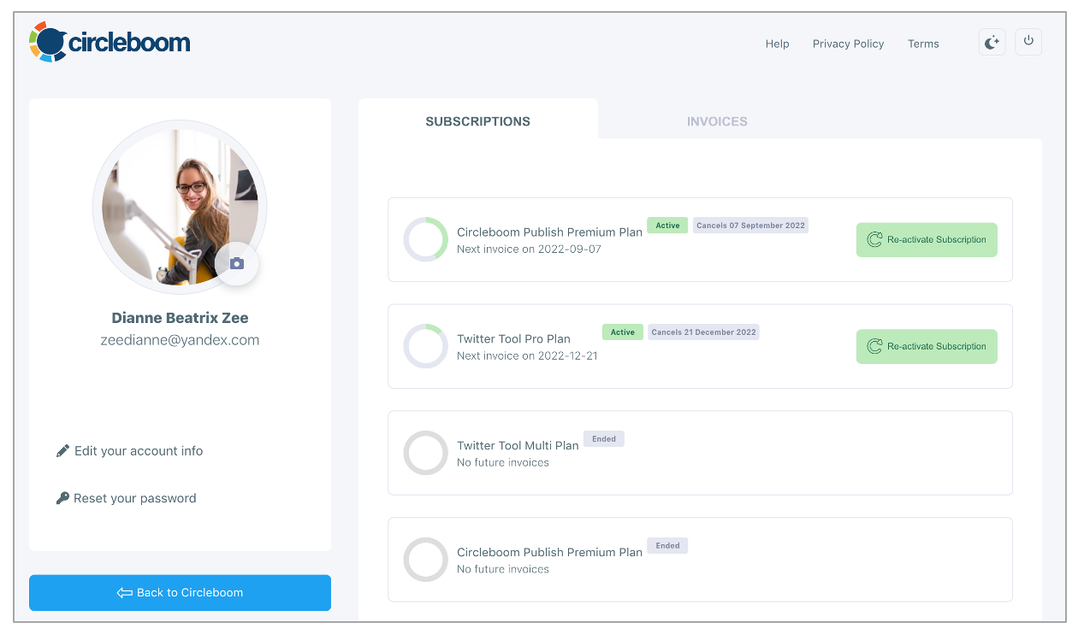Image resolution: width=1078 pixels, height=634 pixels.
Task: Toggle dark mode moon icon
Action: [x=992, y=42]
